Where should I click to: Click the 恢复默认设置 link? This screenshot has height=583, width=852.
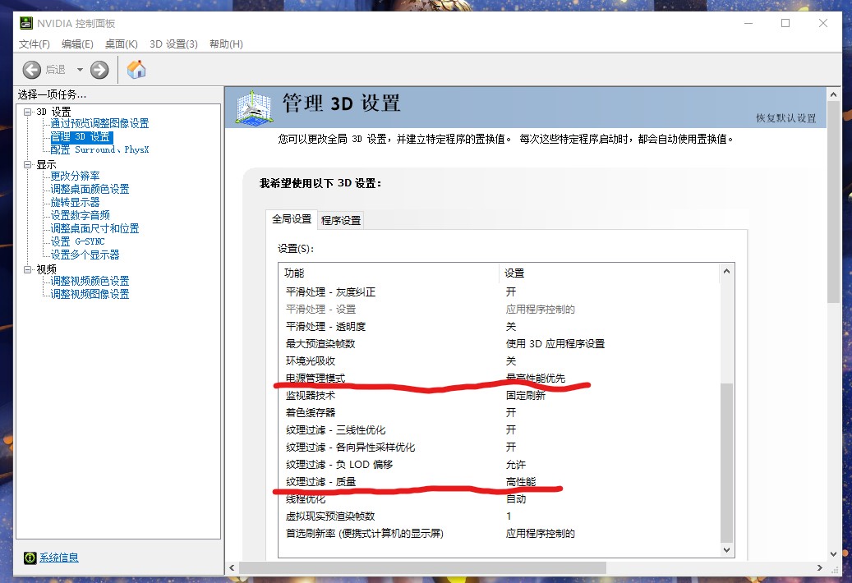click(x=785, y=117)
